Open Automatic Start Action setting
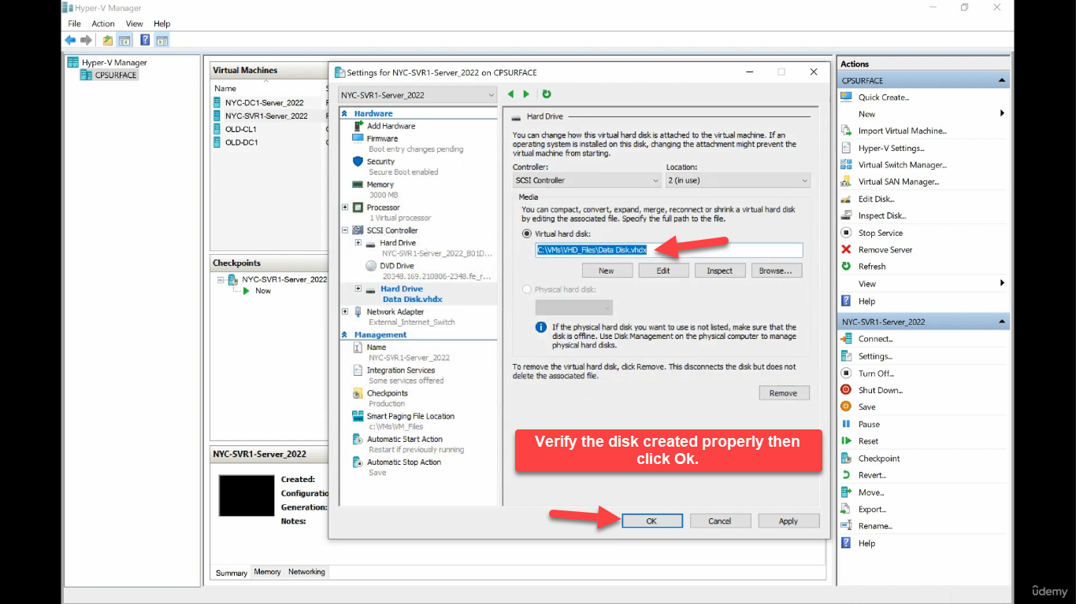Viewport: 1076px width, 604px height. pyautogui.click(x=404, y=439)
